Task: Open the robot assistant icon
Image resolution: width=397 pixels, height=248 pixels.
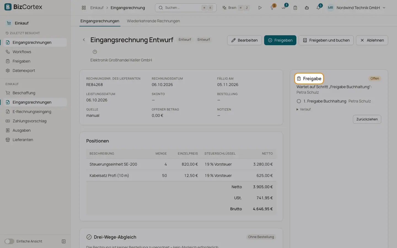Action: coord(307,8)
